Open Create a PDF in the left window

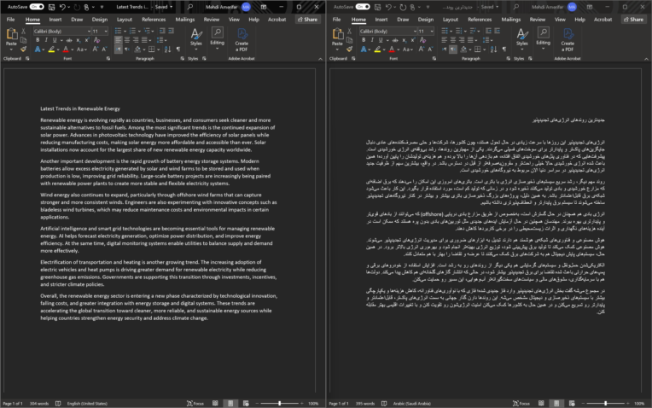pos(242,40)
